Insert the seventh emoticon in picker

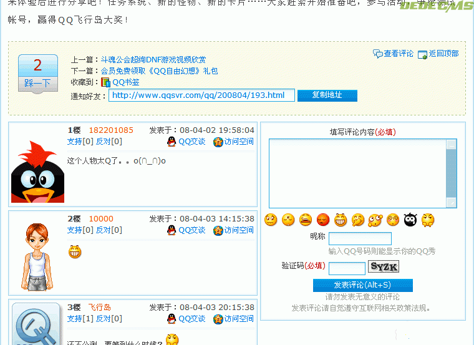pos(375,220)
